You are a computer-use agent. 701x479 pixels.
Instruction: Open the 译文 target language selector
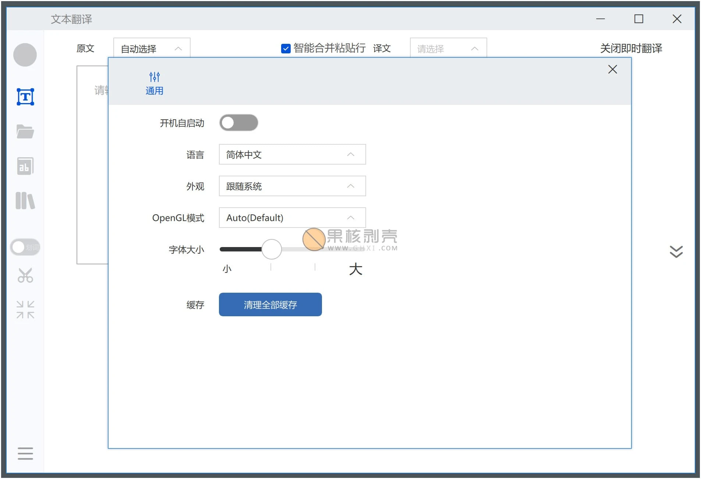(447, 48)
